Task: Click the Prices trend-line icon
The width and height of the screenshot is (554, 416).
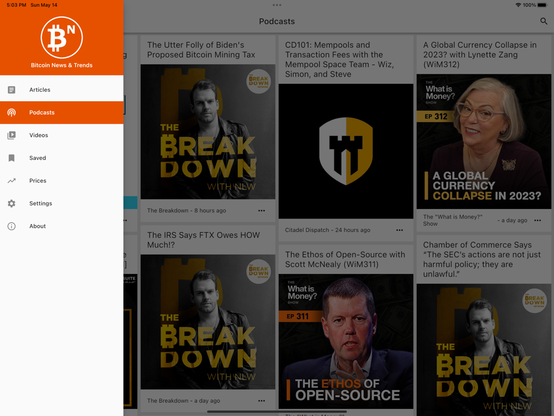Action: [12, 181]
